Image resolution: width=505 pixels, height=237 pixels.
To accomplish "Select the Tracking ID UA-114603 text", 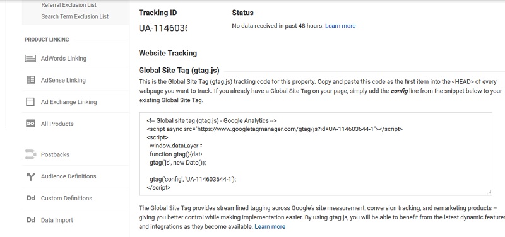I will point(163,28).
